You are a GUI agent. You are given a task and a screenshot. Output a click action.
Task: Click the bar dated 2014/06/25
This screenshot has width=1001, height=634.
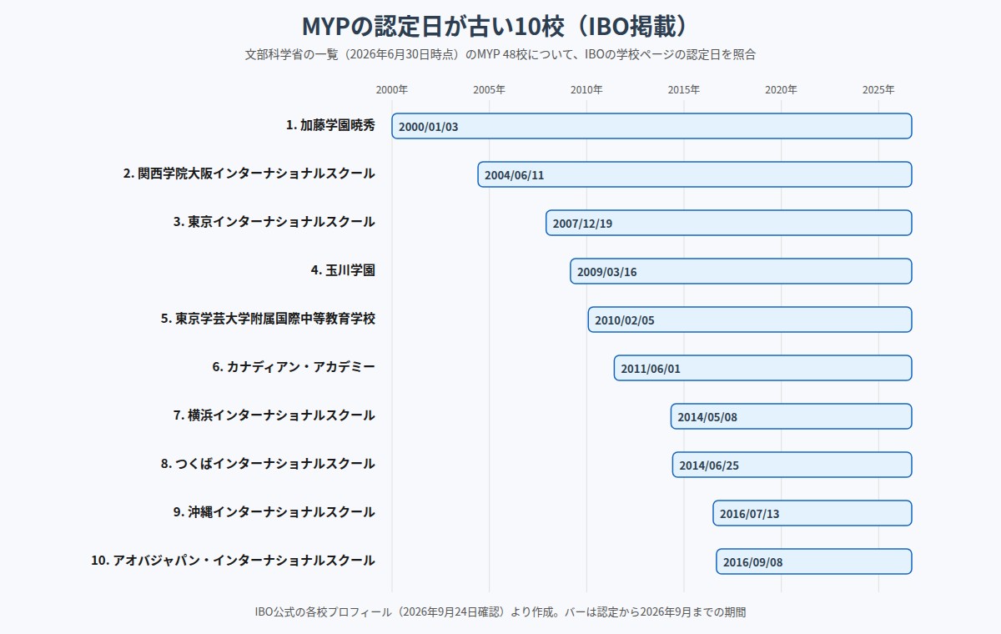tap(792, 465)
